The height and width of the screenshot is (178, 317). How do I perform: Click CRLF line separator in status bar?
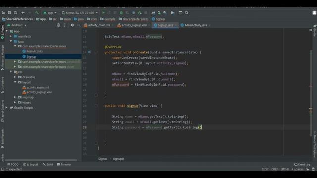(x=275, y=169)
